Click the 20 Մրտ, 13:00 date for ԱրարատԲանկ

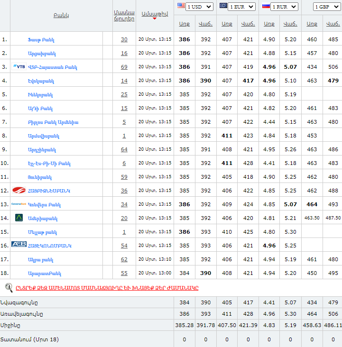(155, 273)
